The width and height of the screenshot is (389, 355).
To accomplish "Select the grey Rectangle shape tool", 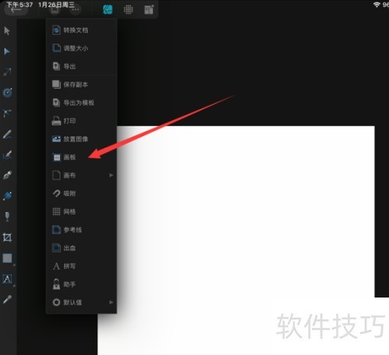I will 7,258.
